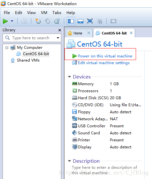Click the NAT network value
Viewport: 152px width, 179px height.
click(114, 119)
